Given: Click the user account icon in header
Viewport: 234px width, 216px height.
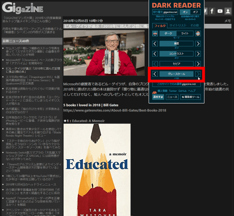Looking at the screenshot, I should point(228,11).
